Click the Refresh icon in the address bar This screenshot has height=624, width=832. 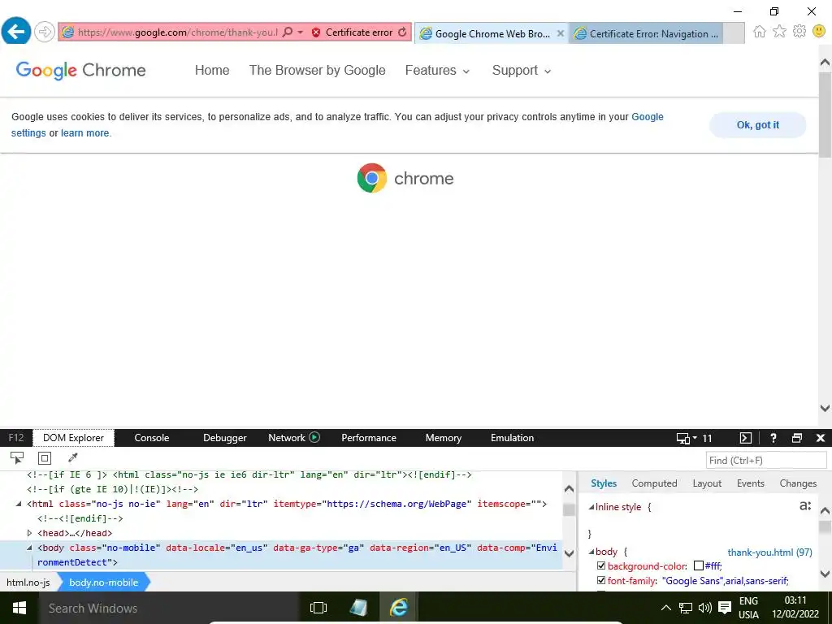pyautogui.click(x=403, y=32)
